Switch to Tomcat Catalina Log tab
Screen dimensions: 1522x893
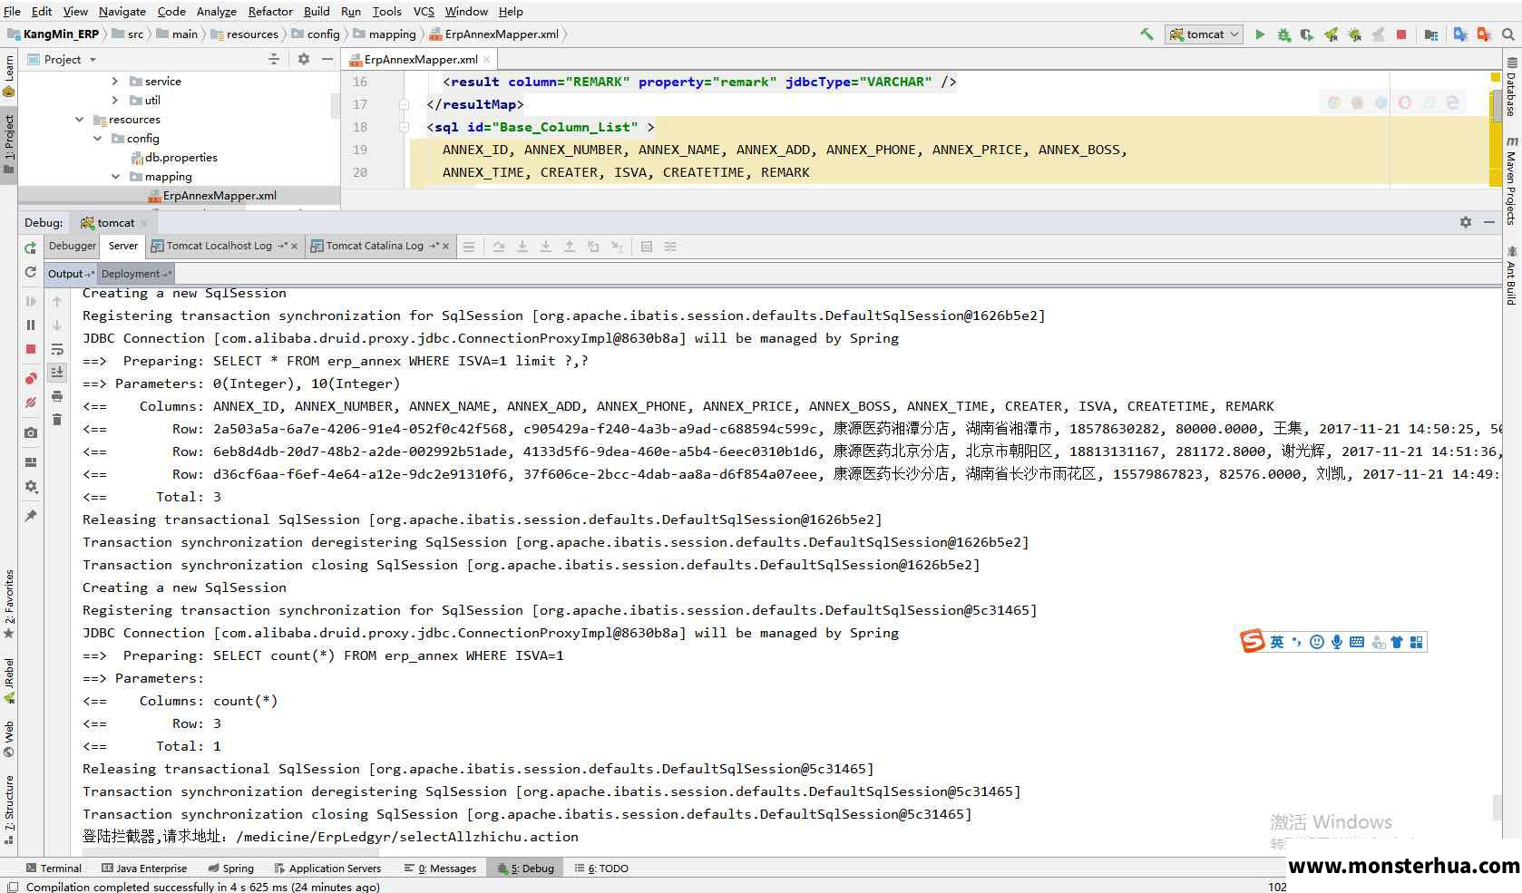[x=375, y=246]
